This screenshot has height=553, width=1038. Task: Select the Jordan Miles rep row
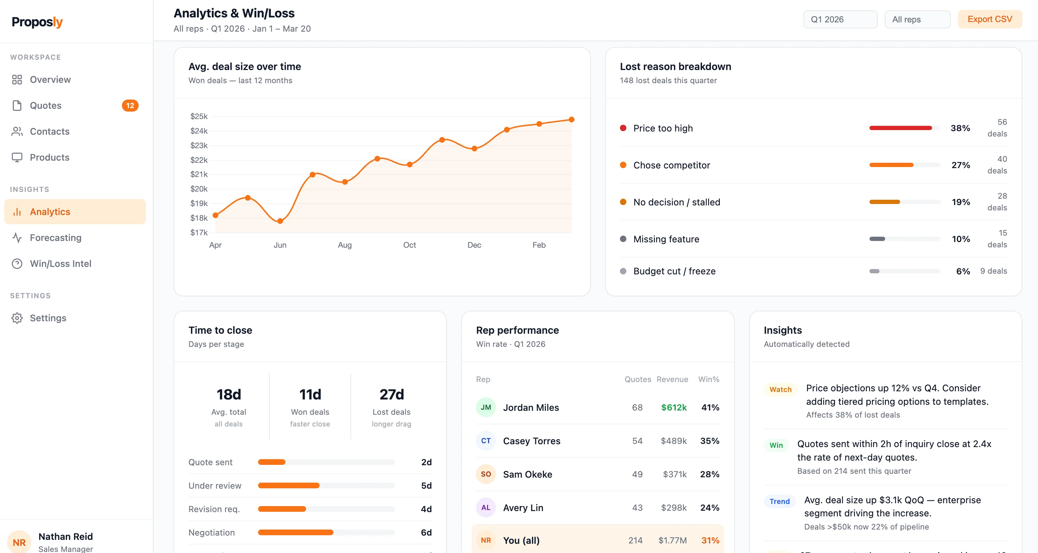598,407
